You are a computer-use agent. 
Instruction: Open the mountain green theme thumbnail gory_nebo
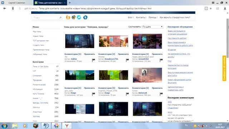pos(79,75)
